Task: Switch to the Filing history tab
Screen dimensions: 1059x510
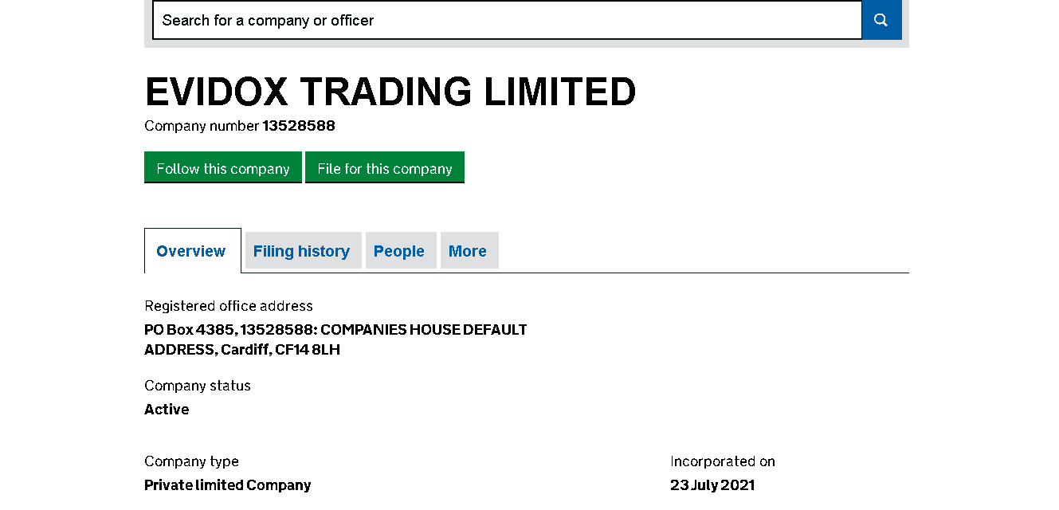Action: coord(301,251)
